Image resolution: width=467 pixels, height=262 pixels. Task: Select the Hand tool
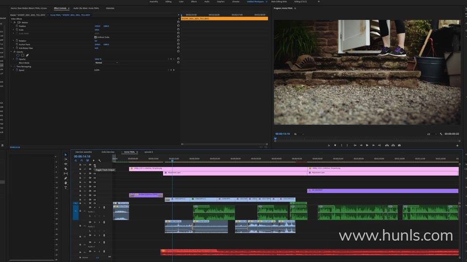click(66, 183)
